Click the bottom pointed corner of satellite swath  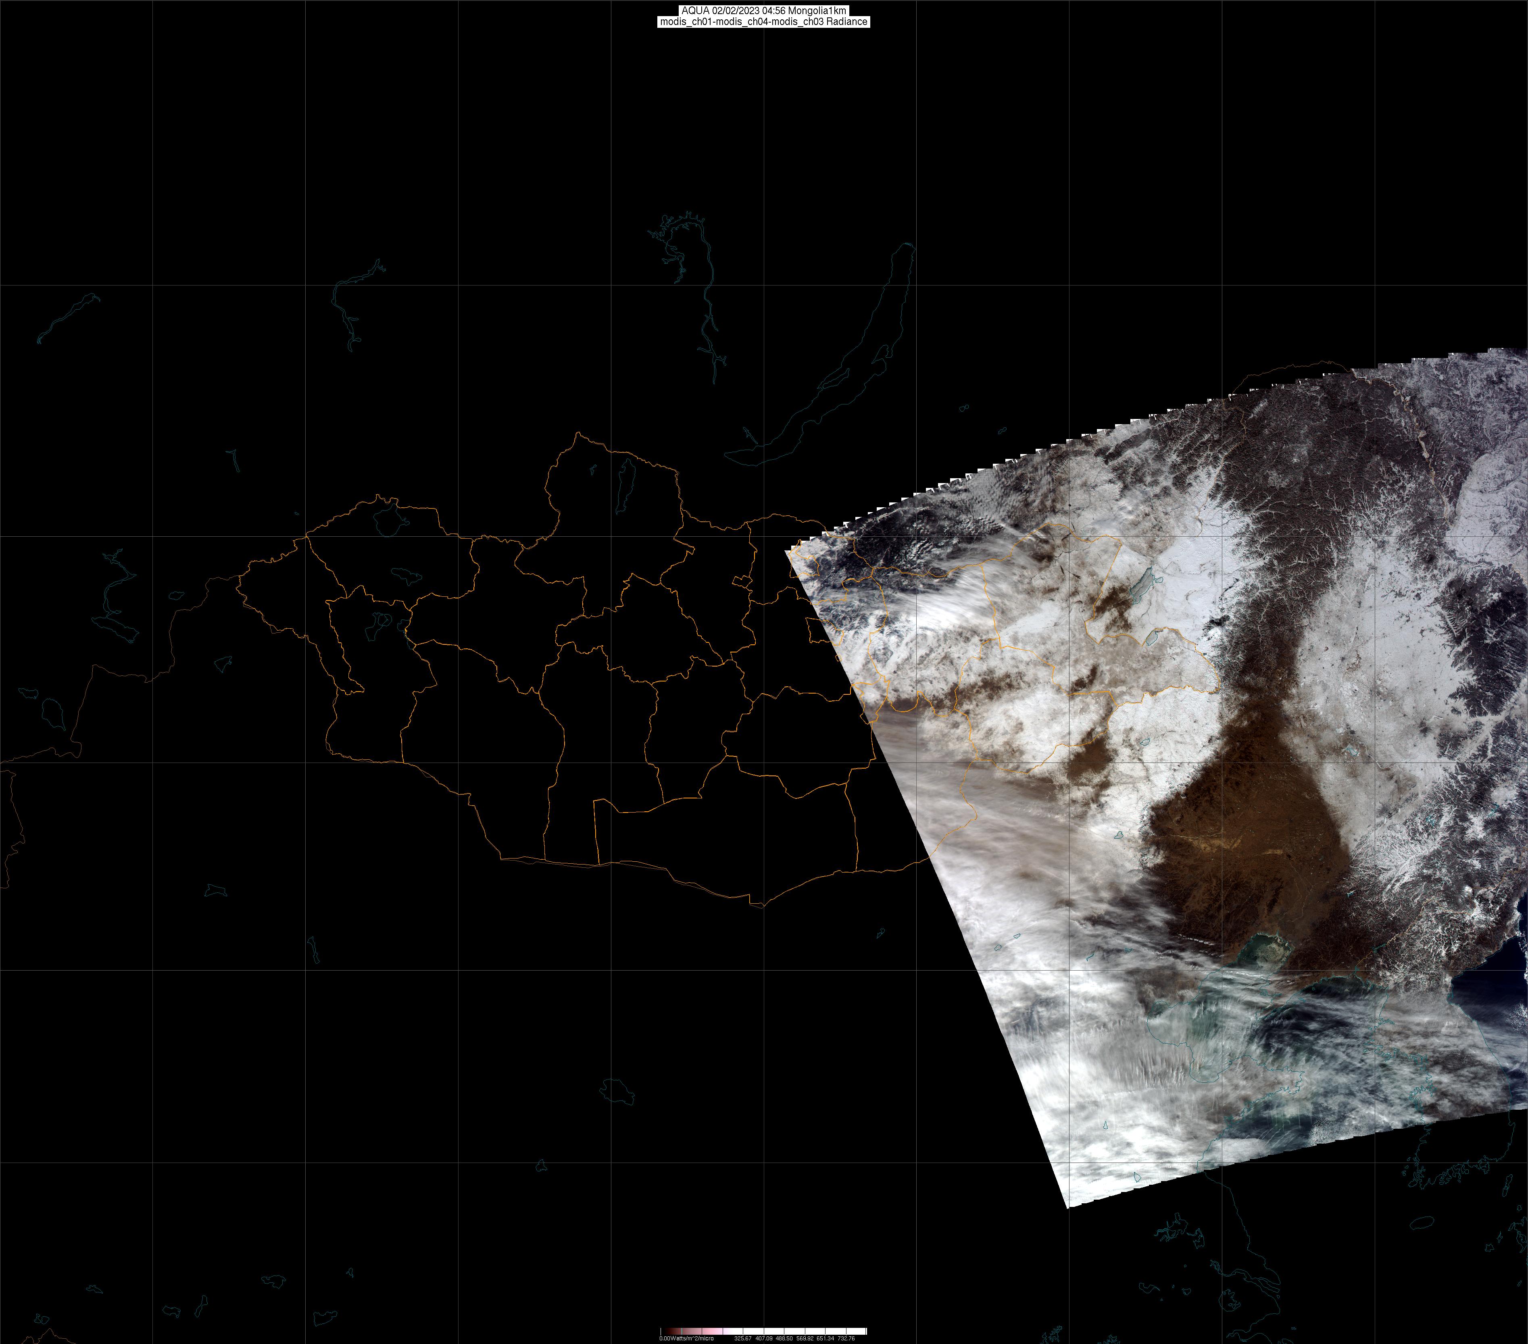[x=1067, y=1205]
